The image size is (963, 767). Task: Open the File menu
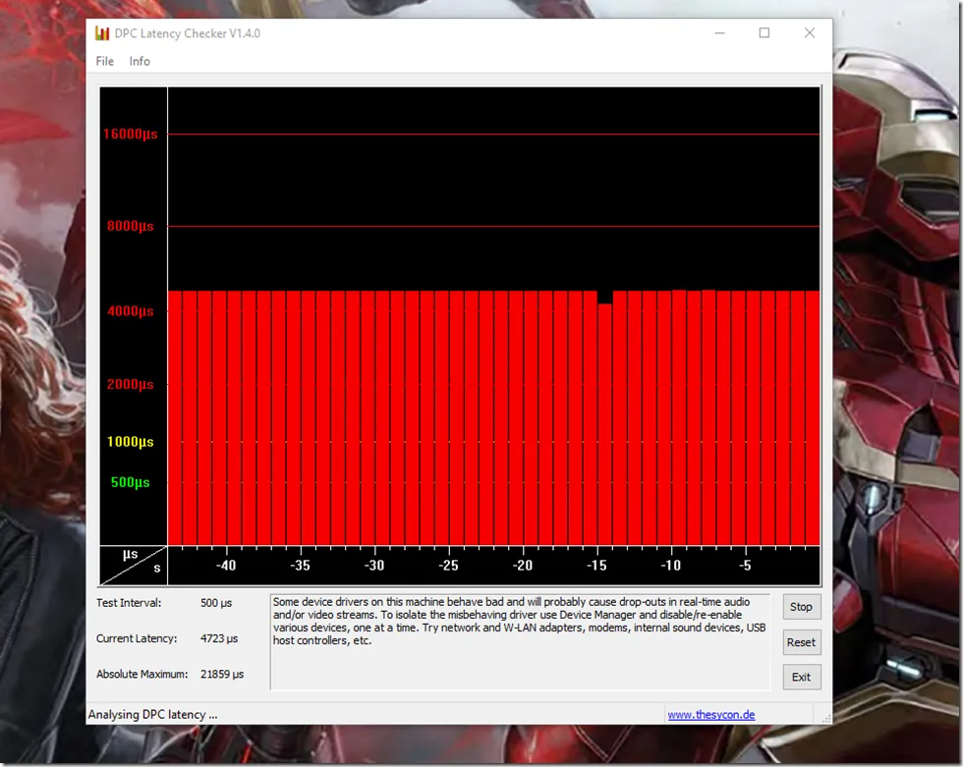104,61
